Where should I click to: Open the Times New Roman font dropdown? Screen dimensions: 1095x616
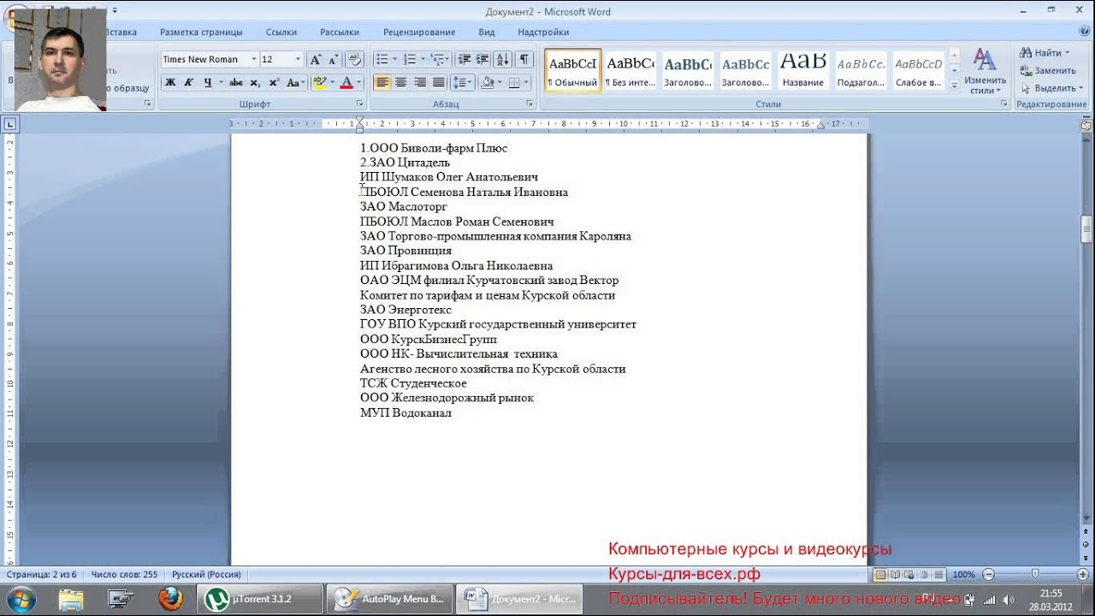[x=253, y=59]
